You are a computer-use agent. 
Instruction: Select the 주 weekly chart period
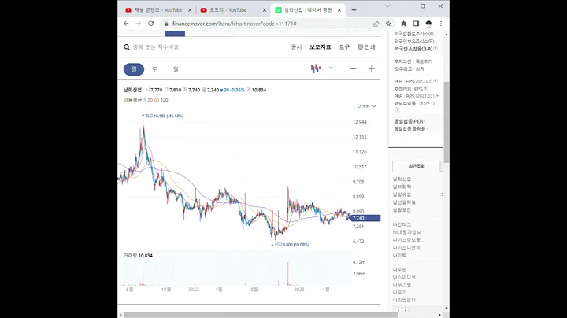[x=155, y=69]
